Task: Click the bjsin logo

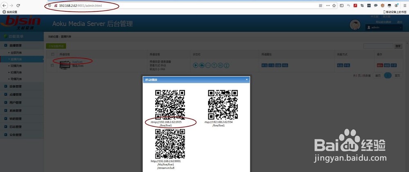Action: (20, 23)
